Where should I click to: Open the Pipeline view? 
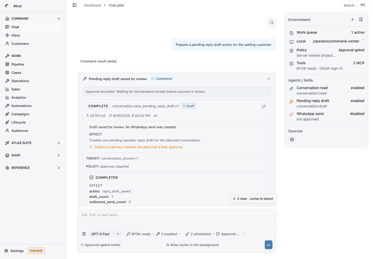[x=33, y=64]
